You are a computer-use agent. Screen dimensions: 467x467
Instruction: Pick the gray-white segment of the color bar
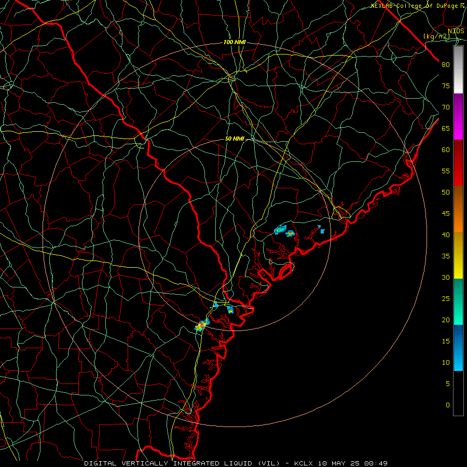(x=458, y=70)
